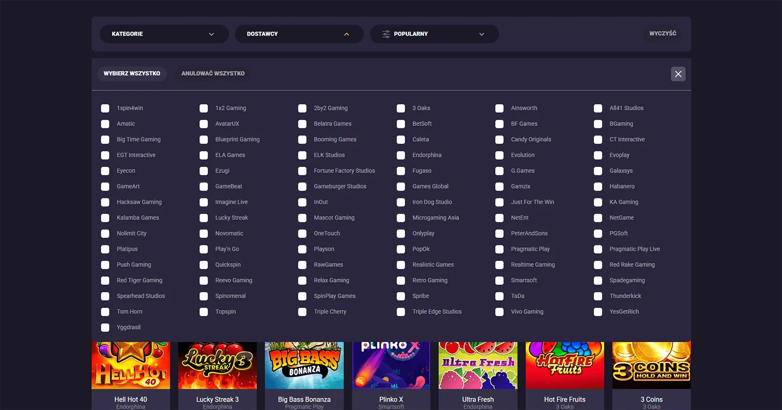Viewport: 782px width, 410px height.
Task: Open the Kategorie dropdown
Action: pyautogui.click(x=164, y=34)
